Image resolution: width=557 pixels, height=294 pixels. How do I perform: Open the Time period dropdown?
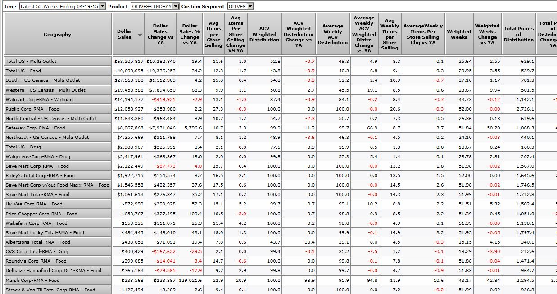pyautogui.click(x=102, y=6)
